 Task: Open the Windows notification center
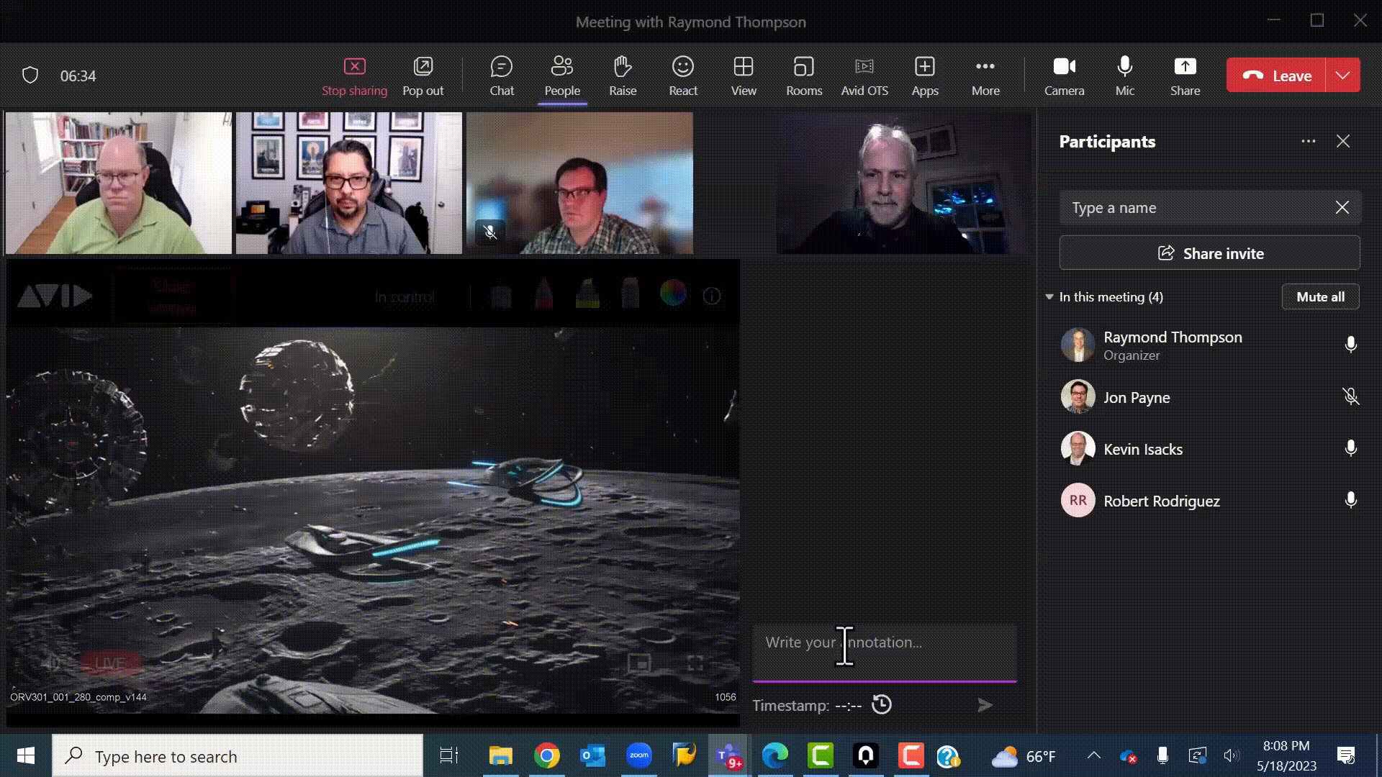(x=1346, y=755)
